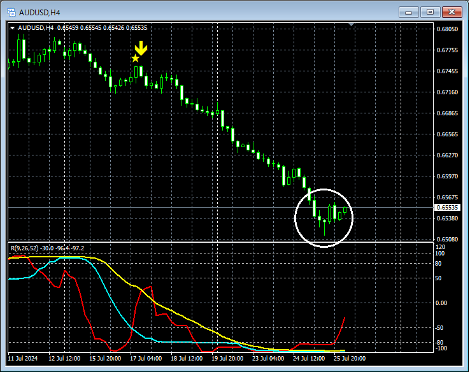Click the 120 level on indicator scale
The width and height of the screenshot is (470, 372).
coord(440,246)
